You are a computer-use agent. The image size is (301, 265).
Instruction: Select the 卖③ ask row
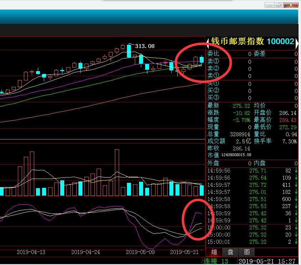coord(252,62)
